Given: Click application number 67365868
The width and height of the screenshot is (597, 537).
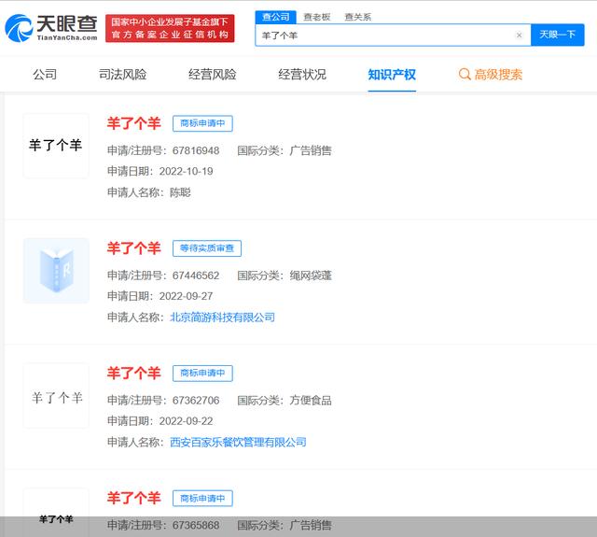Looking at the screenshot, I should [196, 526].
